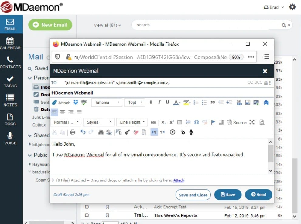
Task: Toggle bold formatting
Action: tap(151, 102)
